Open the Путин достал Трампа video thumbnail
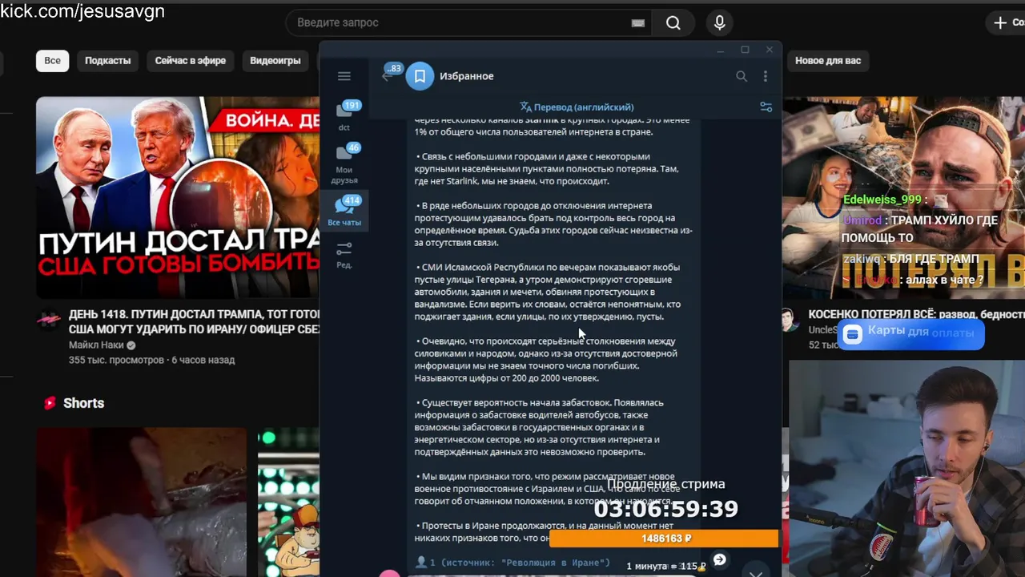 pos(178,197)
